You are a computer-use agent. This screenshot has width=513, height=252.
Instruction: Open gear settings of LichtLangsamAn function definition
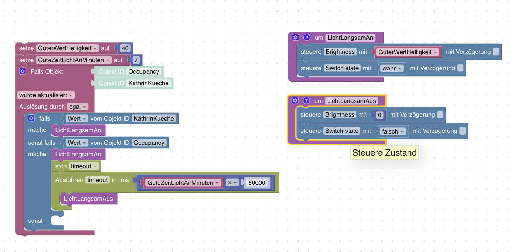296,38
